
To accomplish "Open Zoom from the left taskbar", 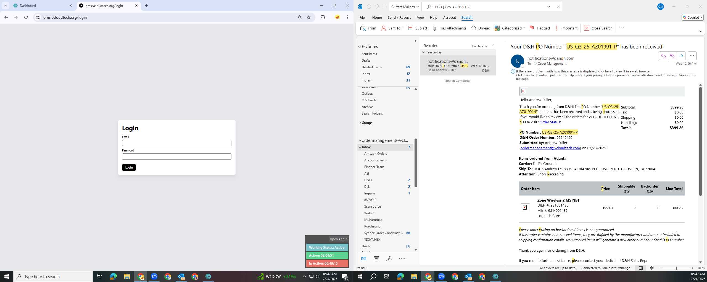I will tap(154, 276).
